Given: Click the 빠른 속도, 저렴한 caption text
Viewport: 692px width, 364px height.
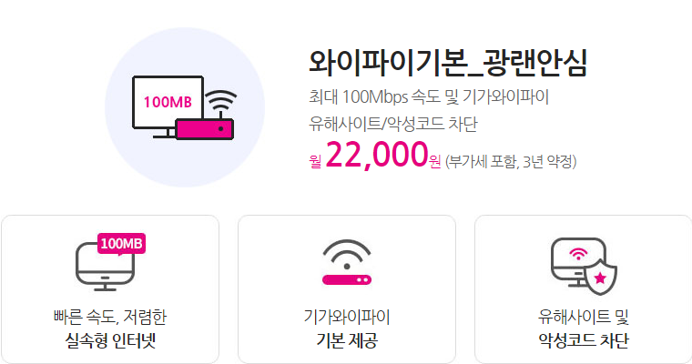Looking at the screenshot, I should 110,317.
